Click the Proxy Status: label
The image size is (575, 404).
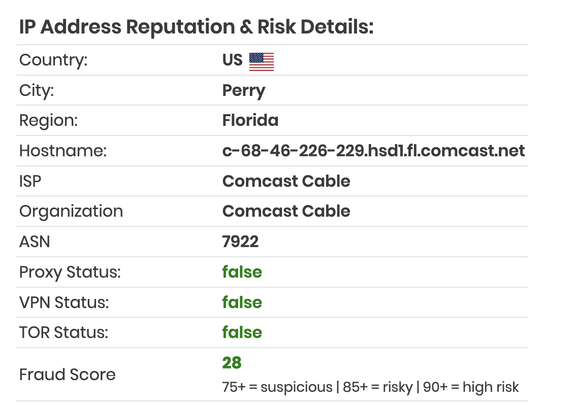point(70,273)
